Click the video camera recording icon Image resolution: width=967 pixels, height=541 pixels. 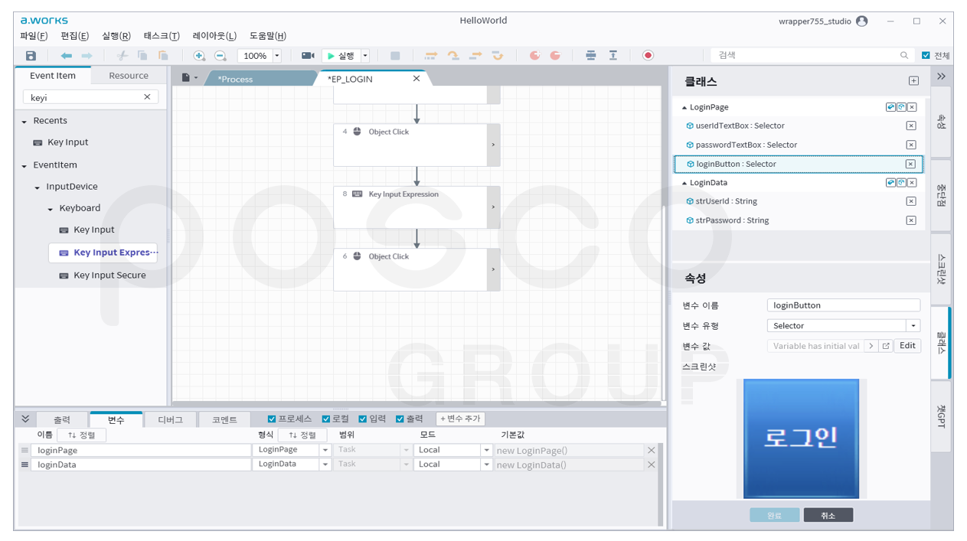click(308, 56)
